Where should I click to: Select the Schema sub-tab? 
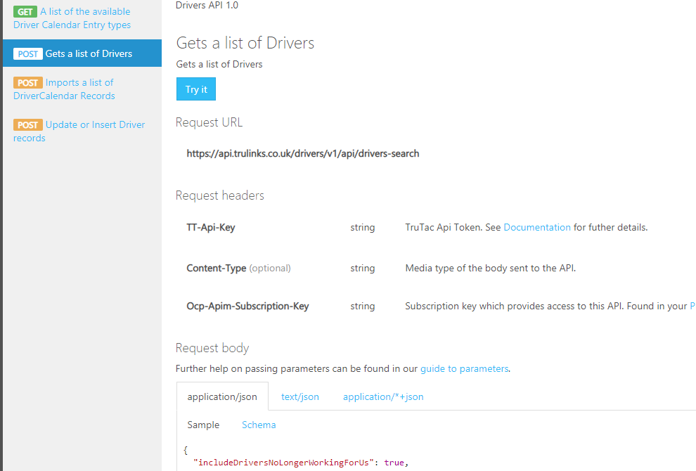coord(259,425)
